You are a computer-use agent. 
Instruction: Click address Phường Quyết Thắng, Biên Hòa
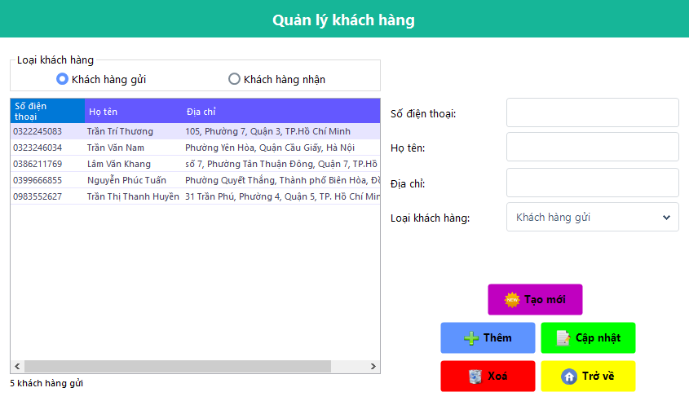[x=283, y=180]
